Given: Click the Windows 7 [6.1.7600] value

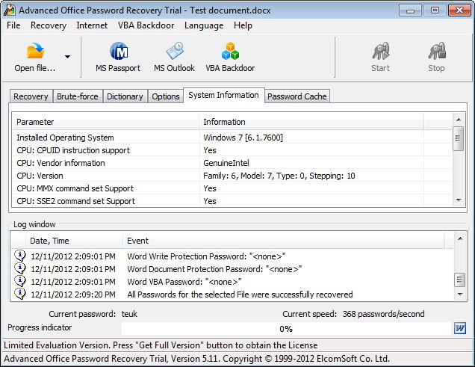Looking at the screenshot, I should [x=243, y=138].
